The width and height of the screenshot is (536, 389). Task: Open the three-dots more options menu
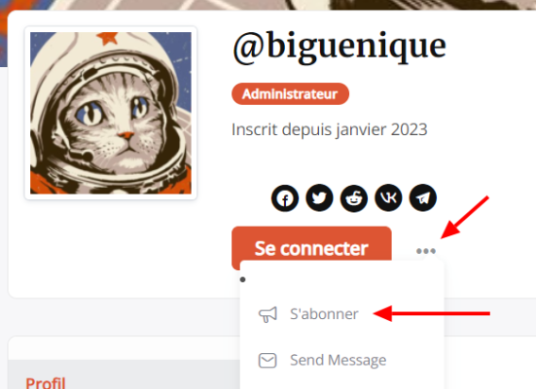point(426,251)
